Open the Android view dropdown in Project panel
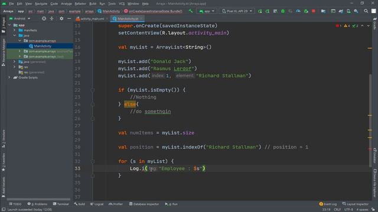 (19, 18)
